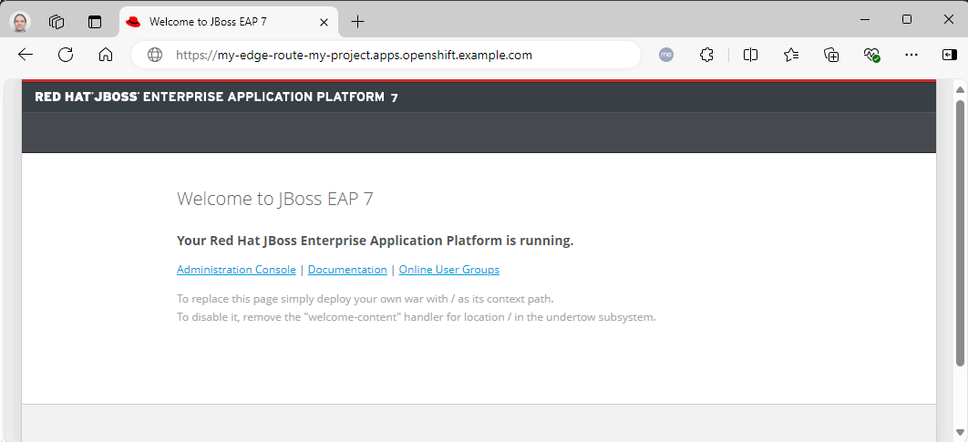
Task: Click the address bar URL field
Action: point(386,55)
